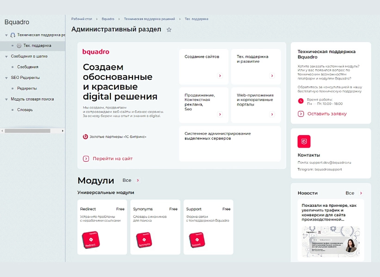
Task: Click the bquadro logo in banner
Action: coord(96,52)
